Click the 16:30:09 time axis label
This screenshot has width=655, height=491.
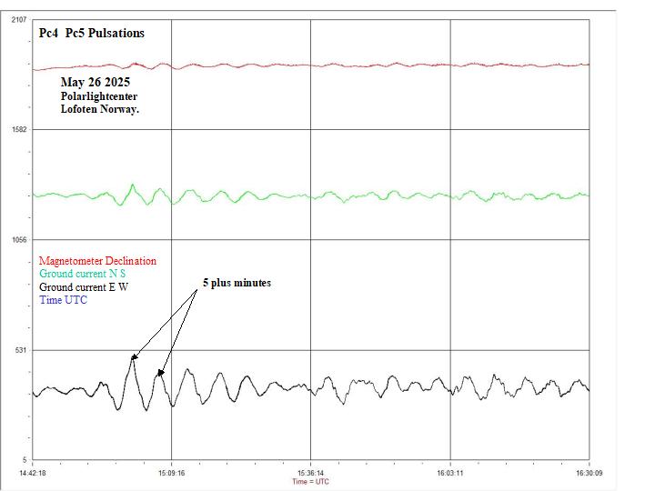pos(589,472)
